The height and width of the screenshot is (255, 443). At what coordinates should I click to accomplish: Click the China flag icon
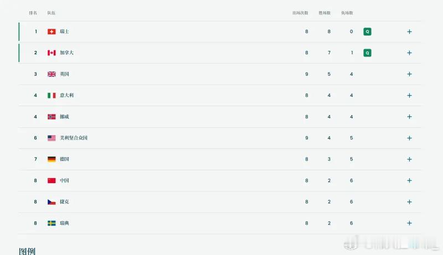(51, 180)
